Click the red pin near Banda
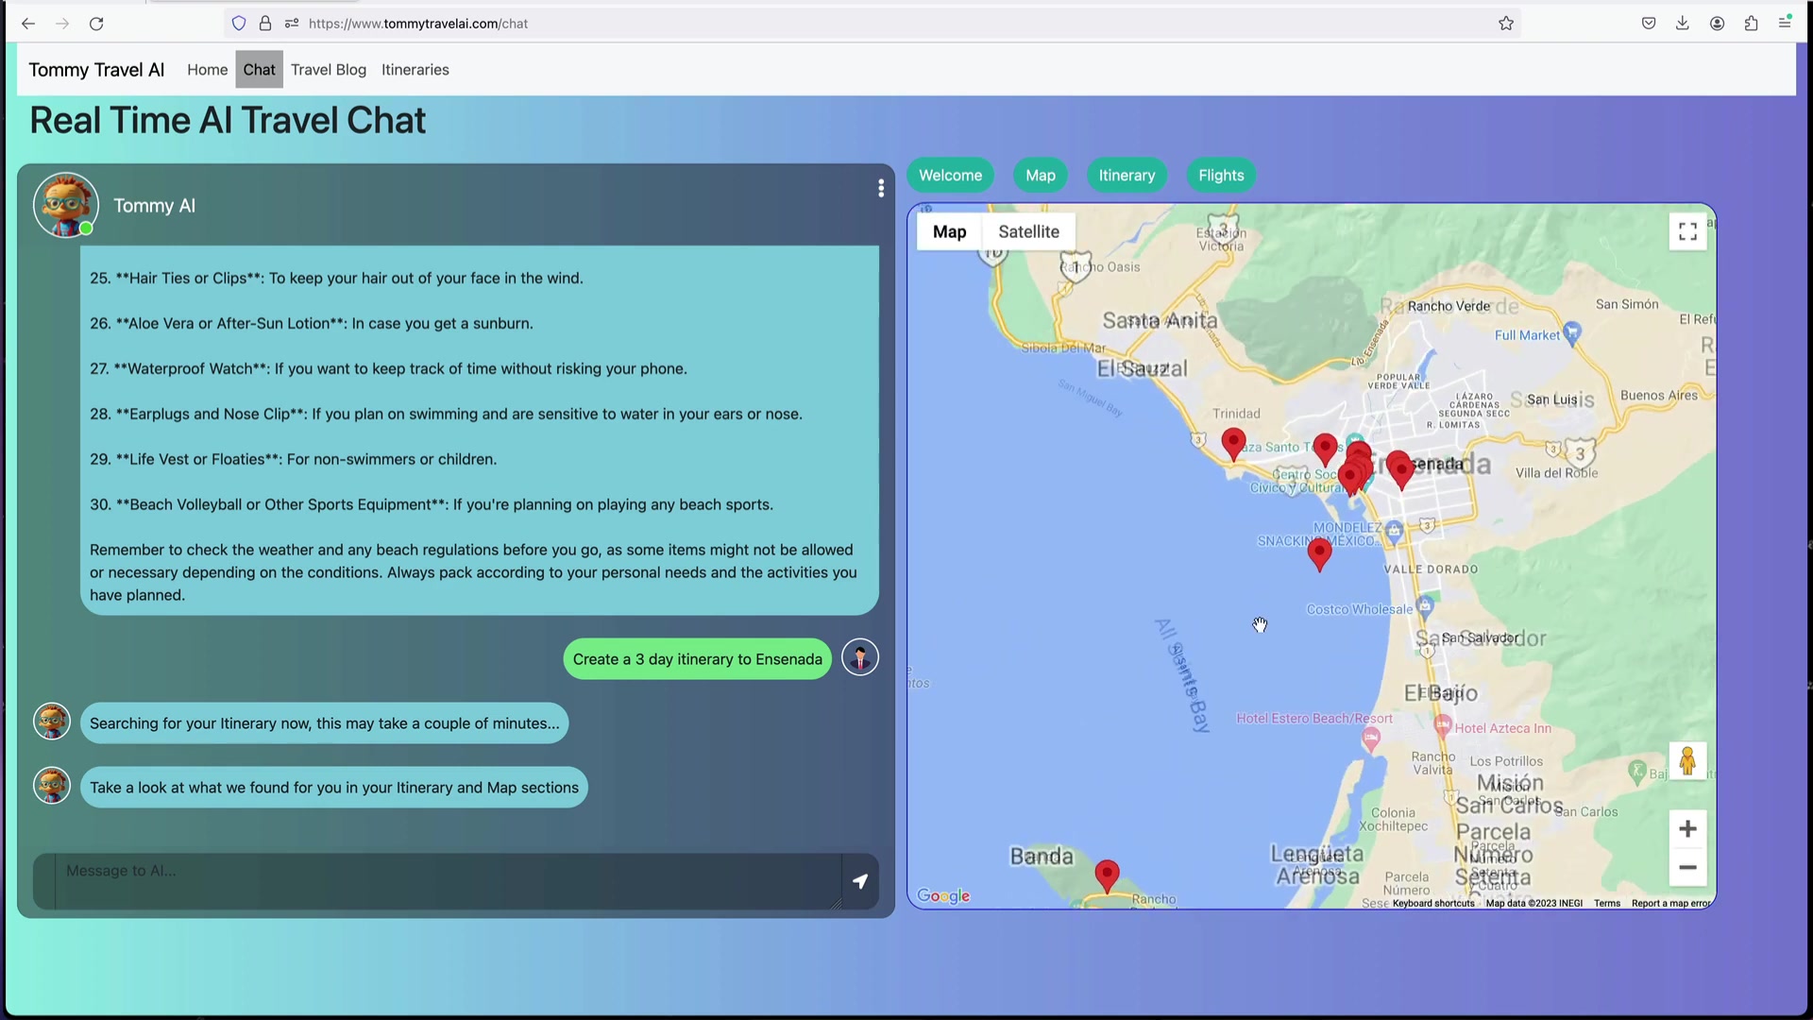The width and height of the screenshot is (1813, 1020). coord(1107,876)
